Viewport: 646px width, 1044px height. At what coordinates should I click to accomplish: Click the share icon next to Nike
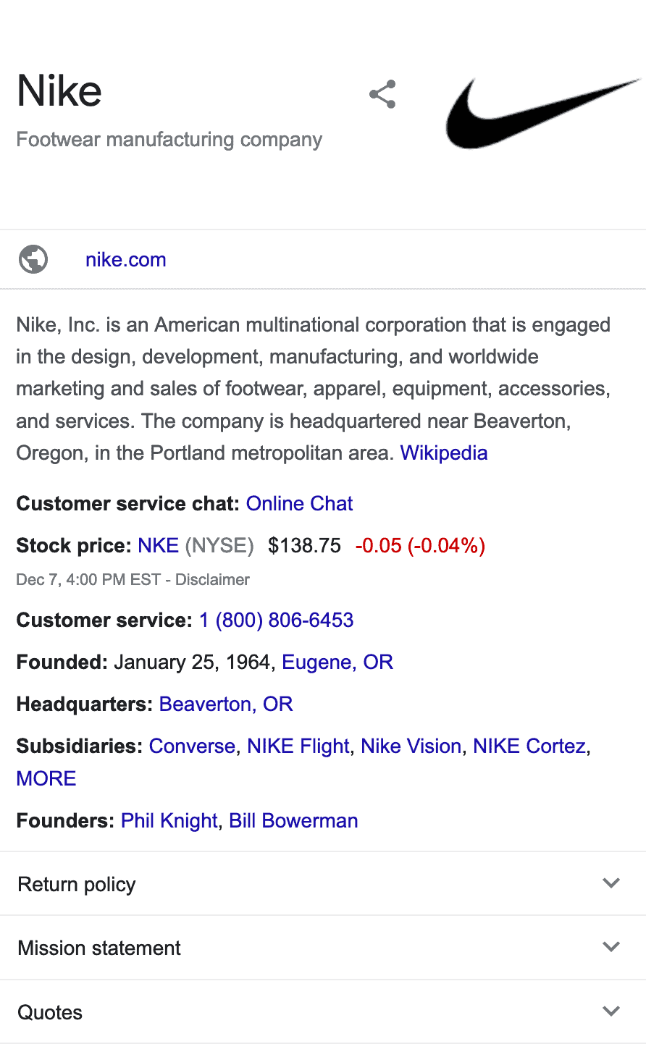click(x=382, y=94)
